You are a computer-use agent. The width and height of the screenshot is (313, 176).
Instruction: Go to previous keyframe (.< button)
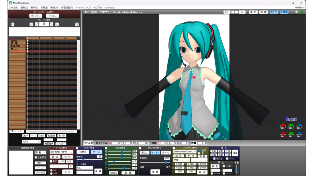31,24
